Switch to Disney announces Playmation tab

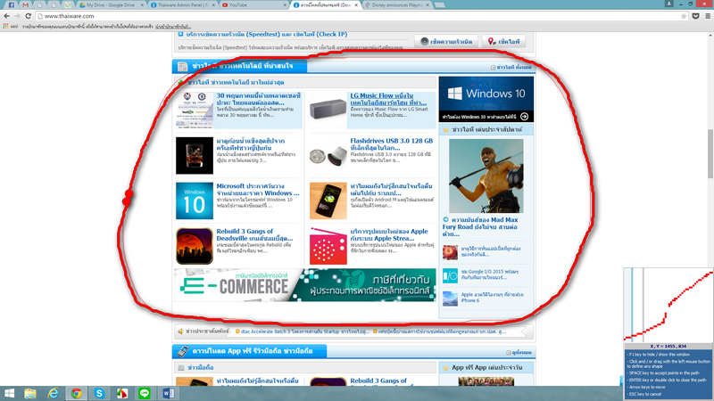click(396, 5)
